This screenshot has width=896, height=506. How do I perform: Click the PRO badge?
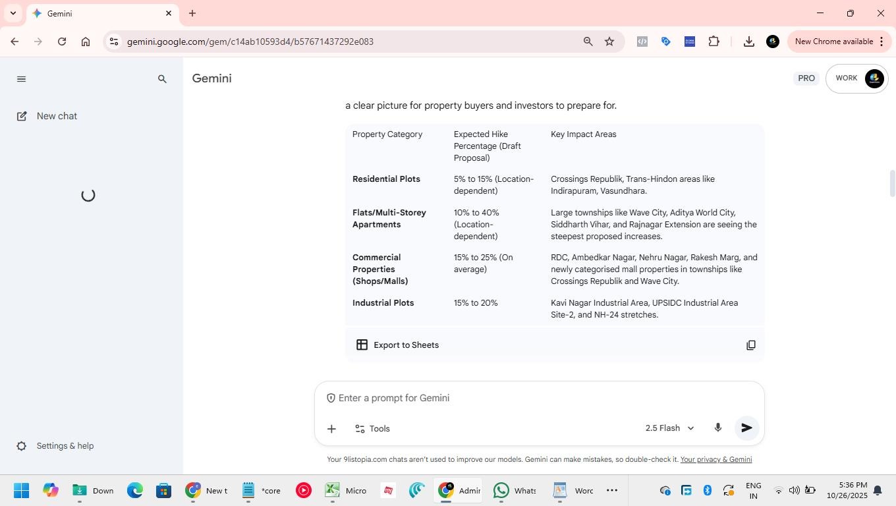[806, 78]
